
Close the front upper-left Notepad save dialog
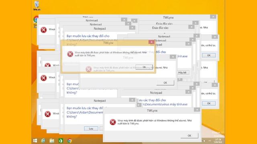coord(132,28)
